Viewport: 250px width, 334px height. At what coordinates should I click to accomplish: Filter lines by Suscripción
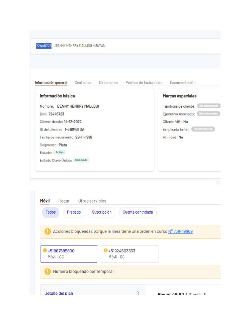click(x=102, y=212)
